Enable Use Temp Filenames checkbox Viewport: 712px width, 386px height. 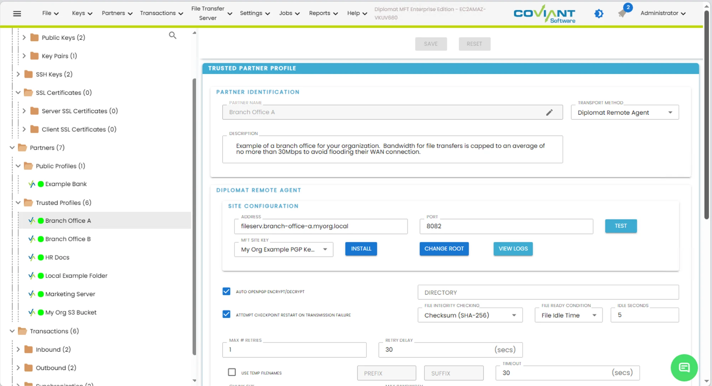coord(232,372)
